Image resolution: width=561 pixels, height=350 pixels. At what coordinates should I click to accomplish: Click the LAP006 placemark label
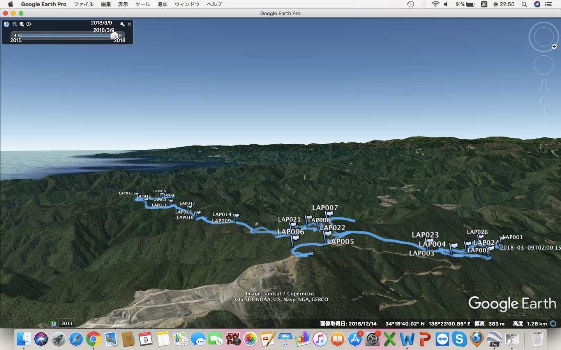(x=290, y=232)
